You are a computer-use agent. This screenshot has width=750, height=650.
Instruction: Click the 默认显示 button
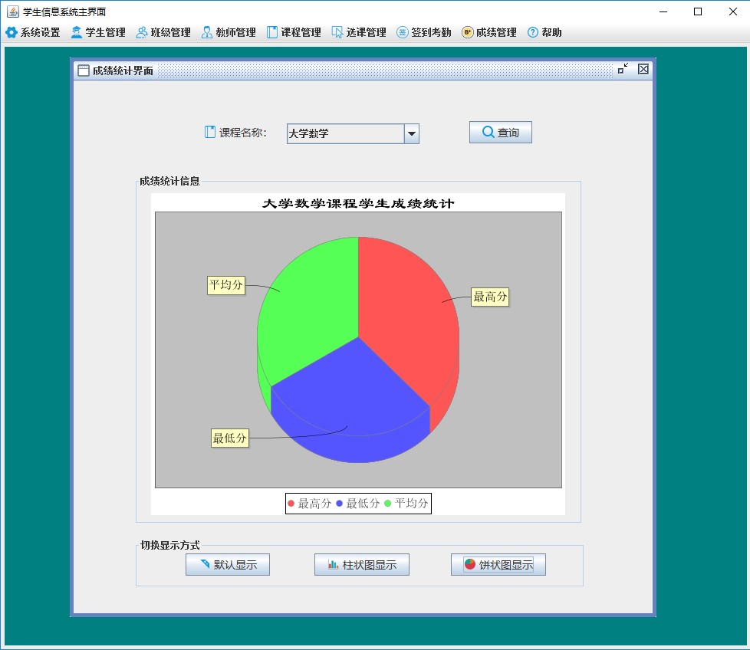tap(228, 564)
